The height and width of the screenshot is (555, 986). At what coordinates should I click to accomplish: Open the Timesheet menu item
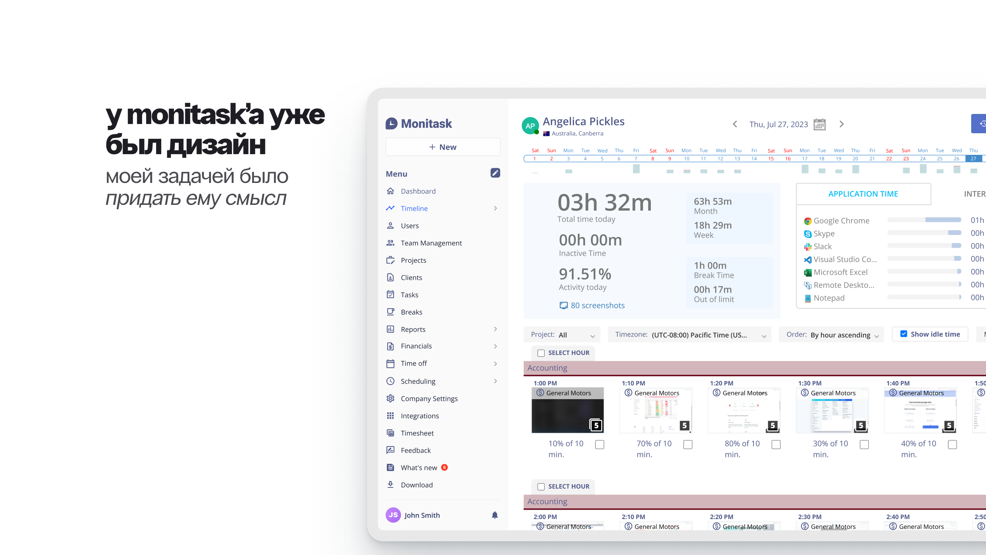click(x=417, y=433)
